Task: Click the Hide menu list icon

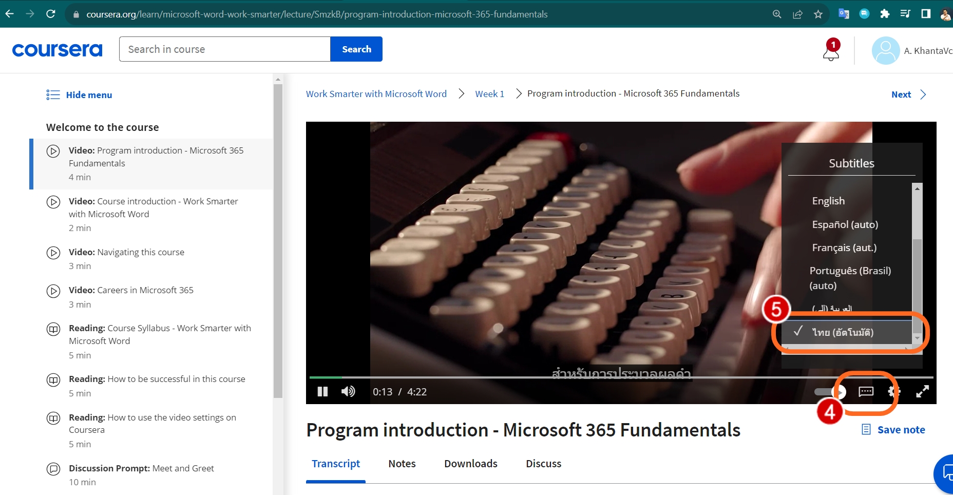Action: pos(53,95)
